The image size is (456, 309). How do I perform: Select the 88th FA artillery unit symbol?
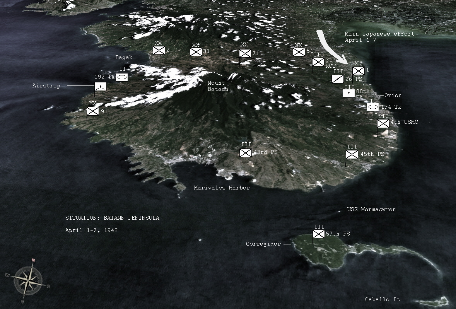tap(349, 93)
